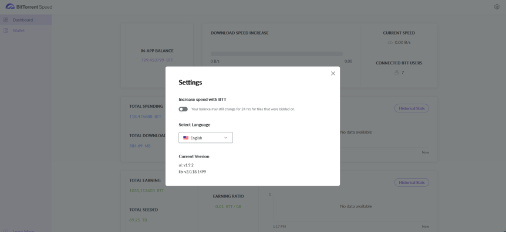
Task: Click the Current Version label
Action: point(194,156)
